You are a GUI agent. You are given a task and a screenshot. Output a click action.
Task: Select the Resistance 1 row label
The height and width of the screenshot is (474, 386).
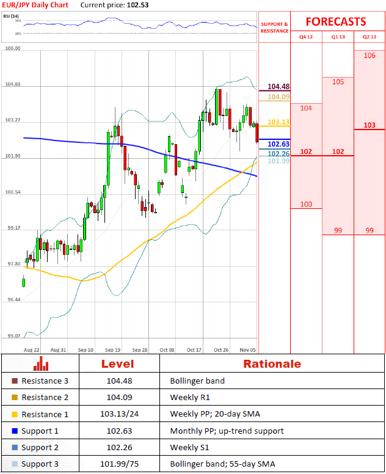click(45, 414)
